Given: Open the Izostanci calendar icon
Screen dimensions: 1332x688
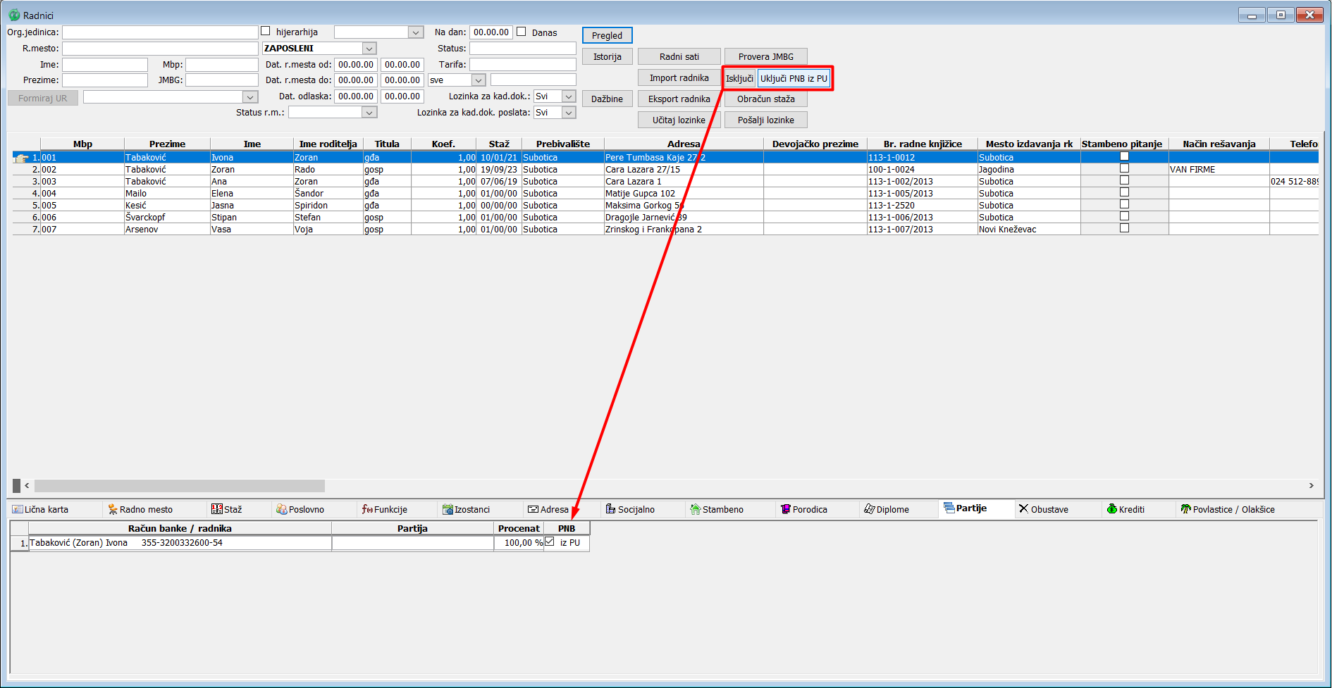Looking at the screenshot, I should 448,509.
